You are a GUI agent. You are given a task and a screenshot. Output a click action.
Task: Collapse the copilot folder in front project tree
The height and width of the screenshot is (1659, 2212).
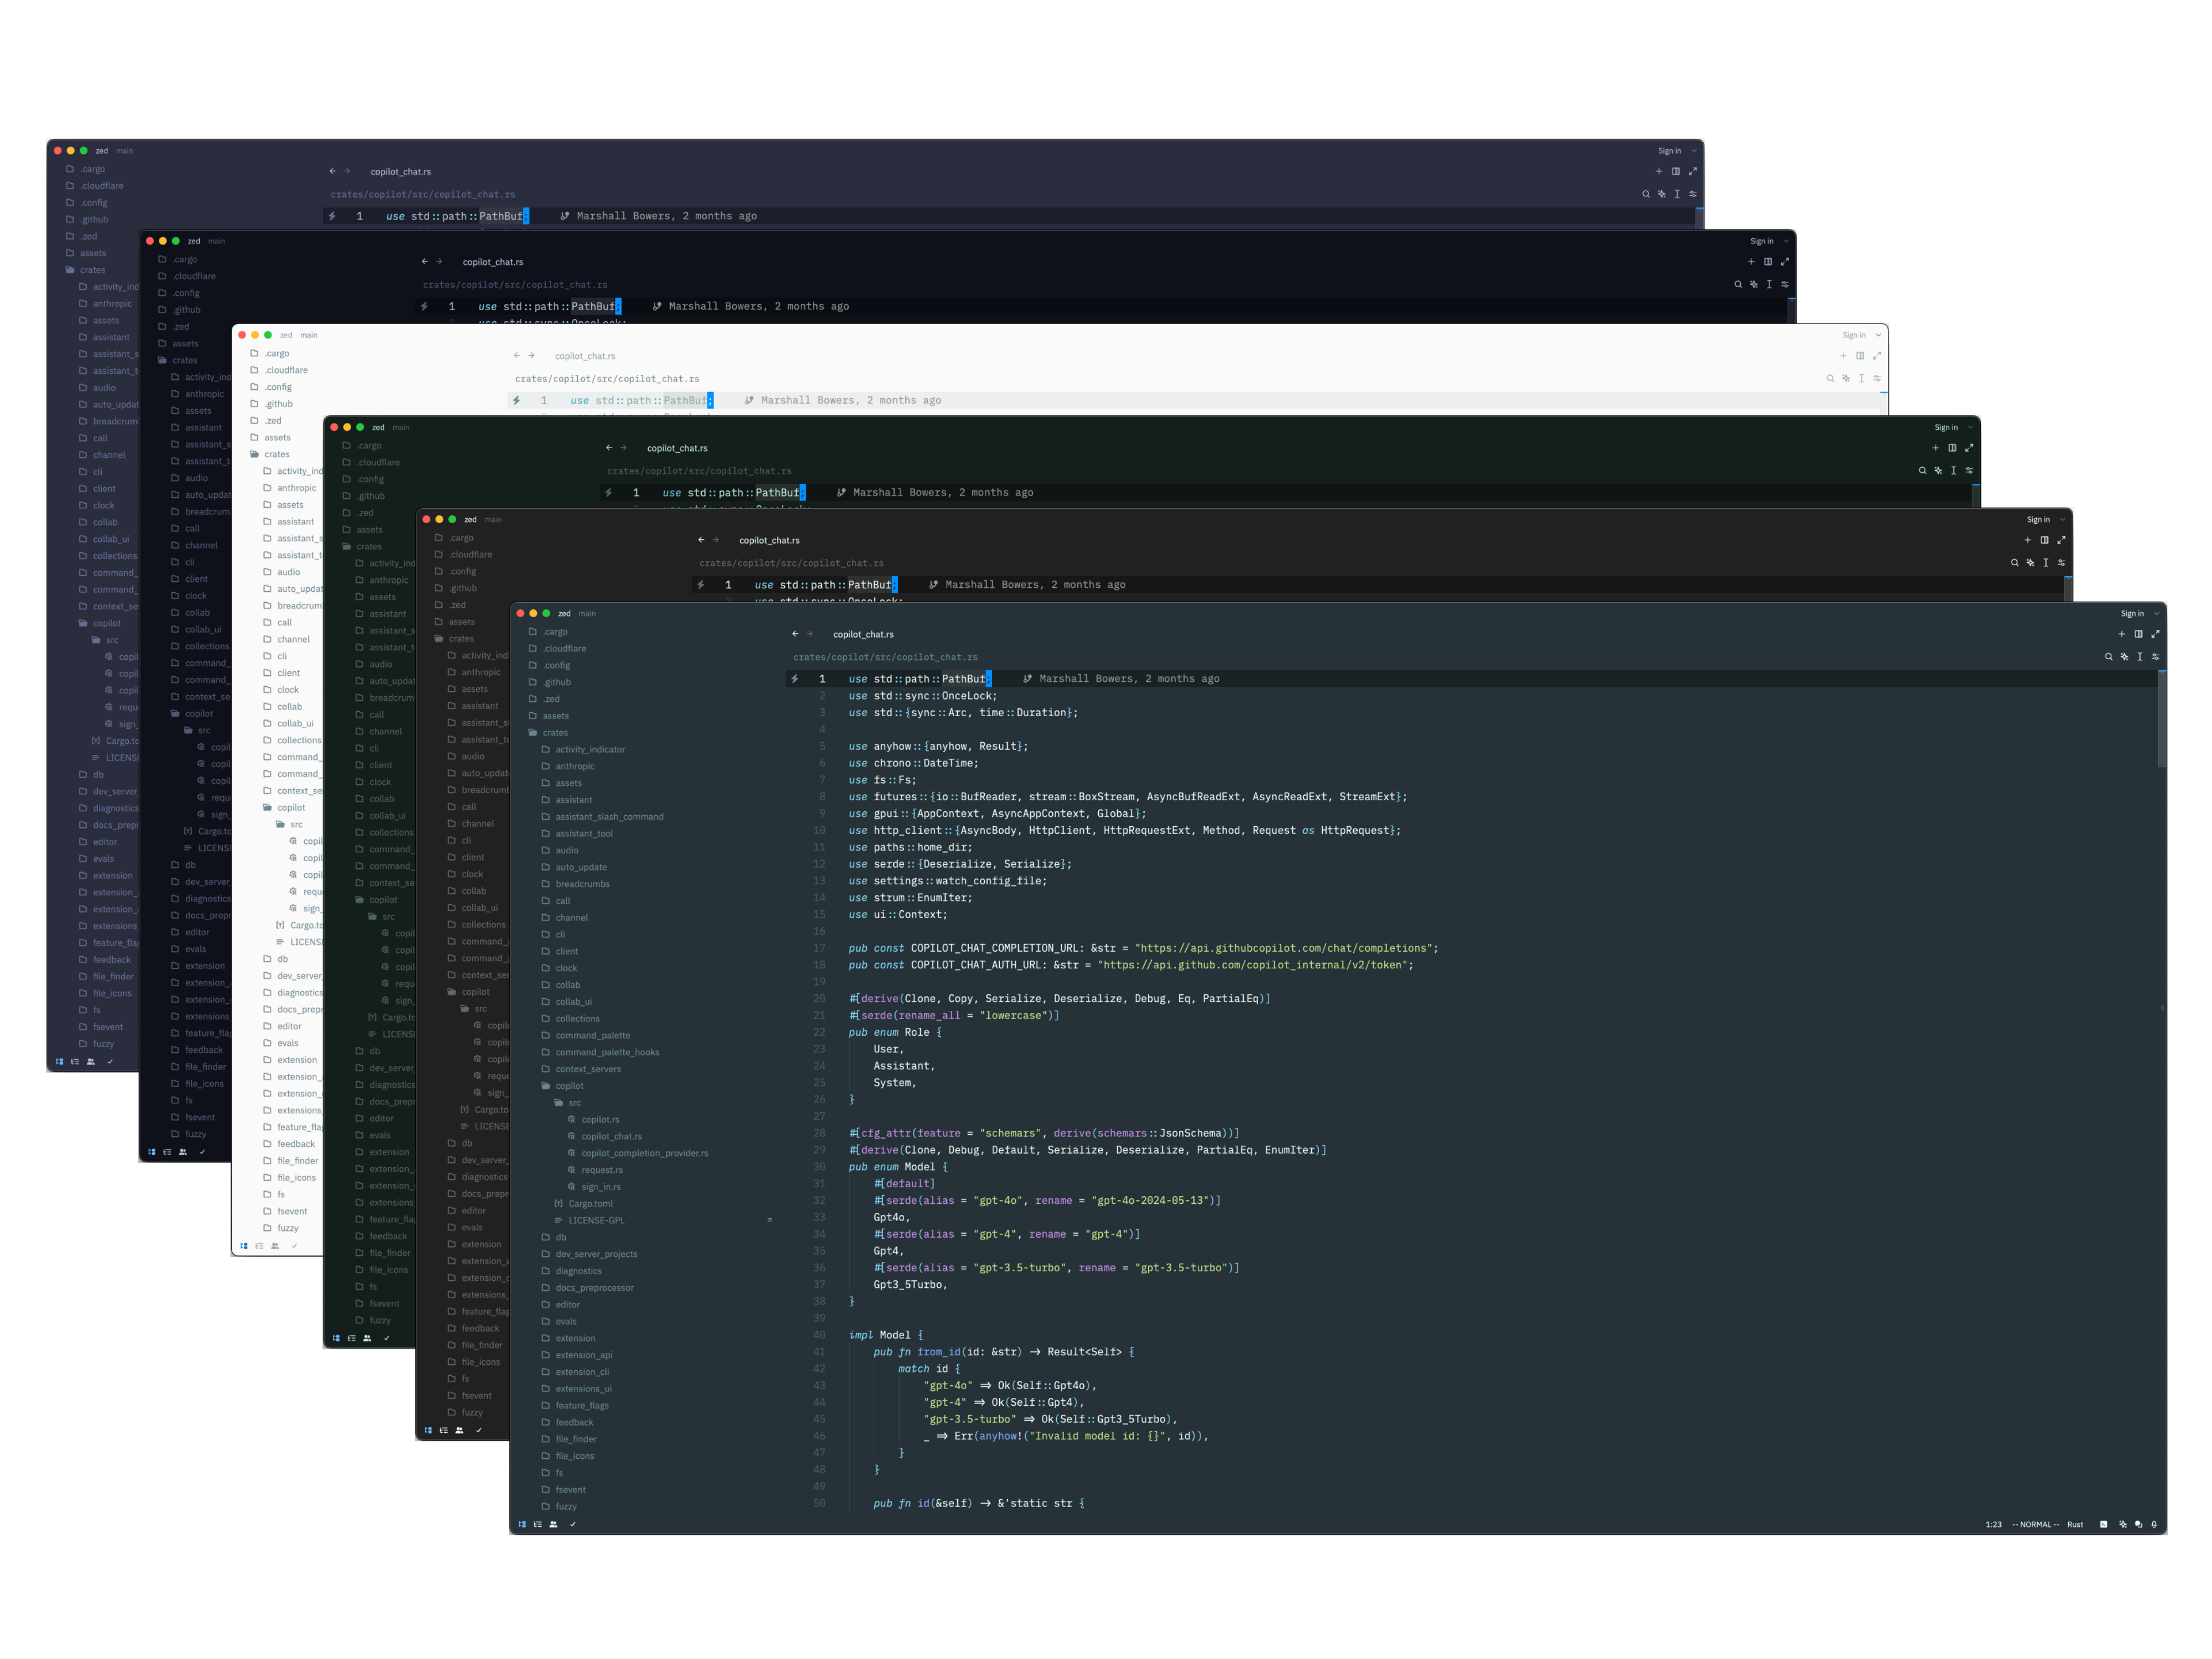click(x=569, y=1086)
